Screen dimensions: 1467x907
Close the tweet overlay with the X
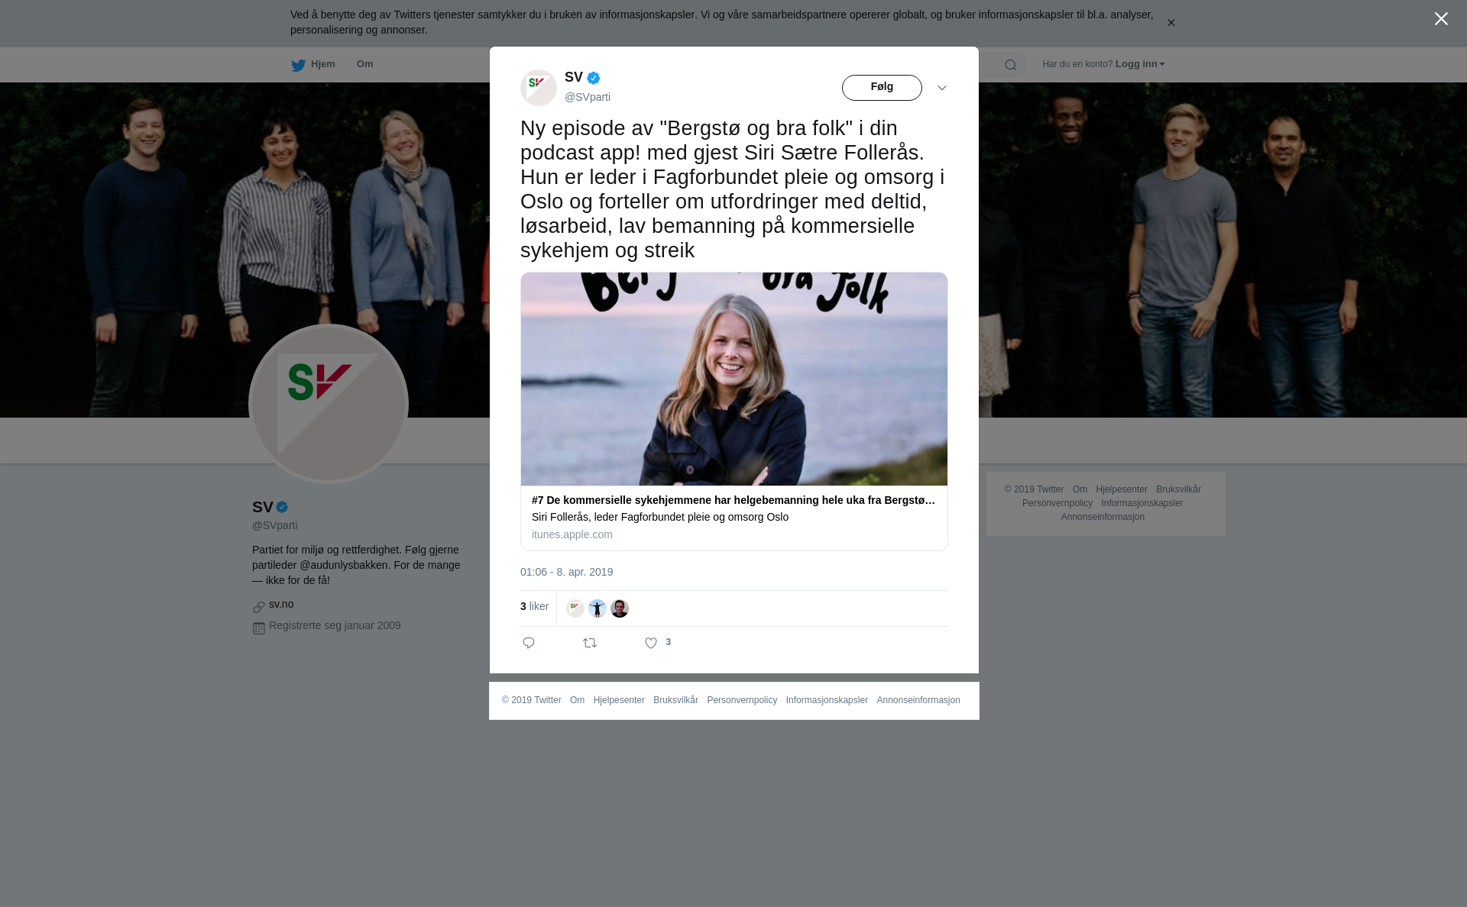[1441, 19]
